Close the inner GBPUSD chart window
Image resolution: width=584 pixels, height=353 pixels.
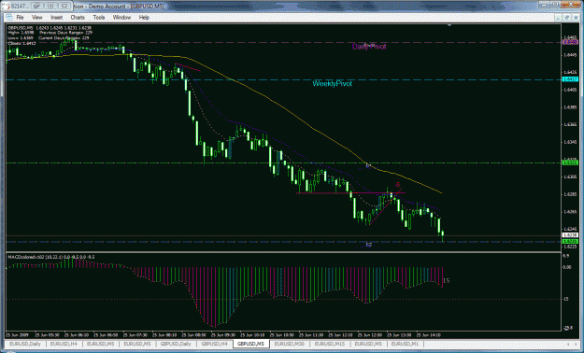[576, 18]
